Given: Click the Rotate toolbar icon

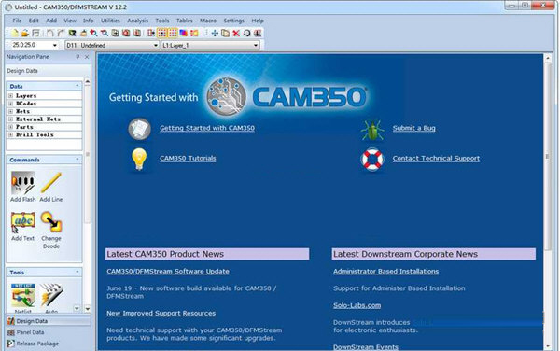Looking at the screenshot, I should [246, 34].
